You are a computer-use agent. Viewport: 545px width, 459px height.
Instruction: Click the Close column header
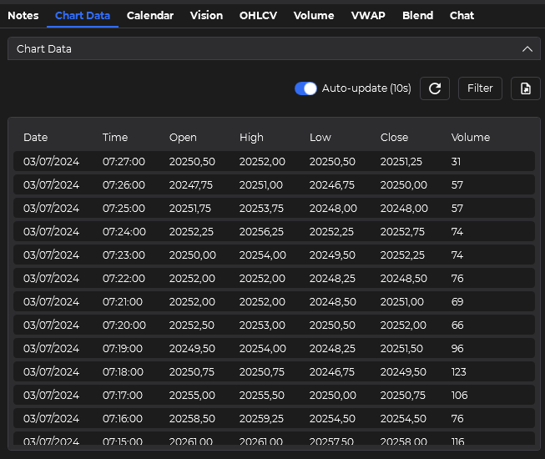[394, 137]
